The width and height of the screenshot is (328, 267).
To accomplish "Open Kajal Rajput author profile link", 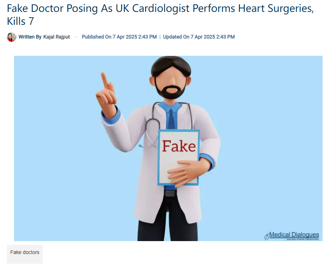I will tap(56, 37).
